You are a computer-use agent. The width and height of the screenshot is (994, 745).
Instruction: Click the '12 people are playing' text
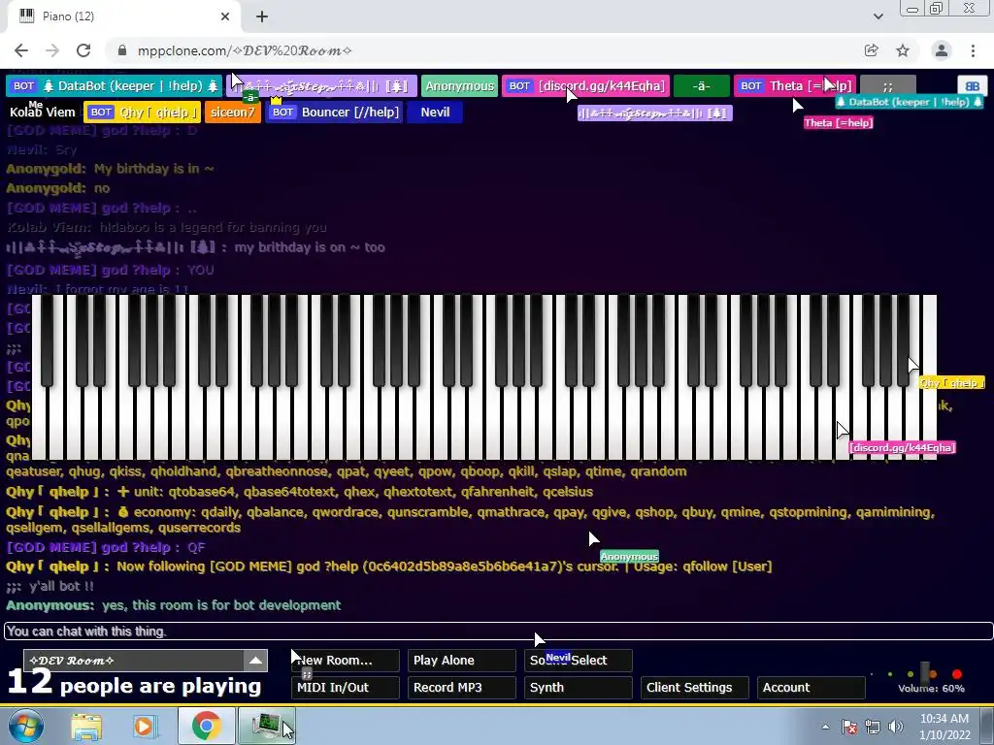(134, 683)
